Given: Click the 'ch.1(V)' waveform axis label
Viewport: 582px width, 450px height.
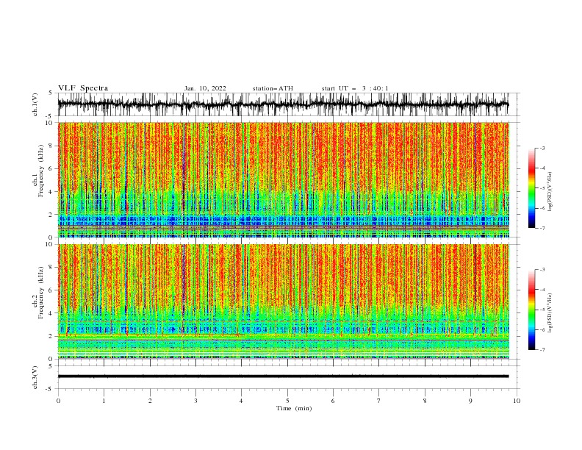Looking at the screenshot, I should coord(35,104).
